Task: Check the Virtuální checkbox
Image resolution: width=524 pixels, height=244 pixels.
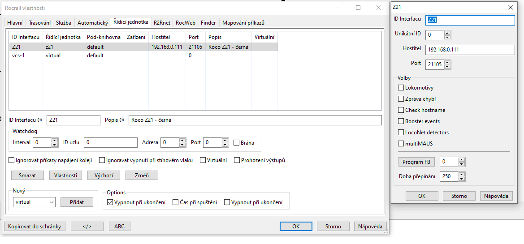Action: 203,160
